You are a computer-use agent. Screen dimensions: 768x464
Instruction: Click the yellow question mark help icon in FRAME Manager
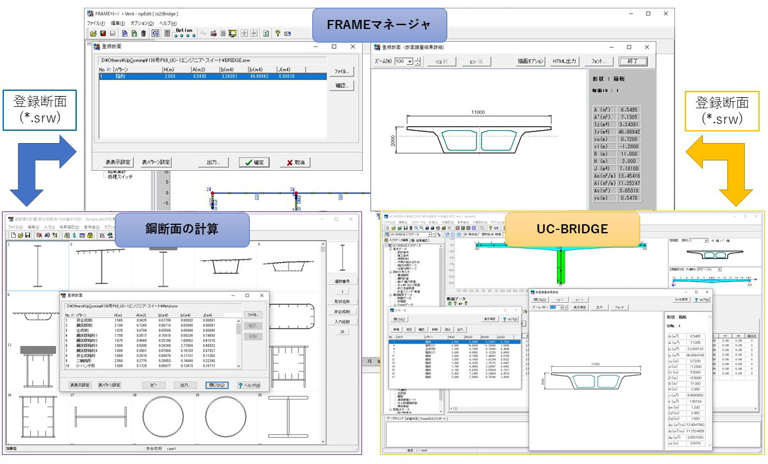coord(278,34)
